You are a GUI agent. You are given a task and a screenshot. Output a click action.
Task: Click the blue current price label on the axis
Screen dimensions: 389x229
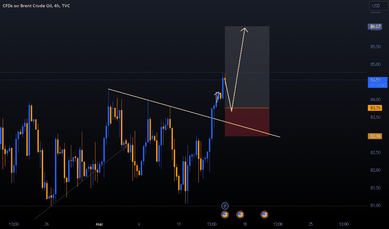377,82
